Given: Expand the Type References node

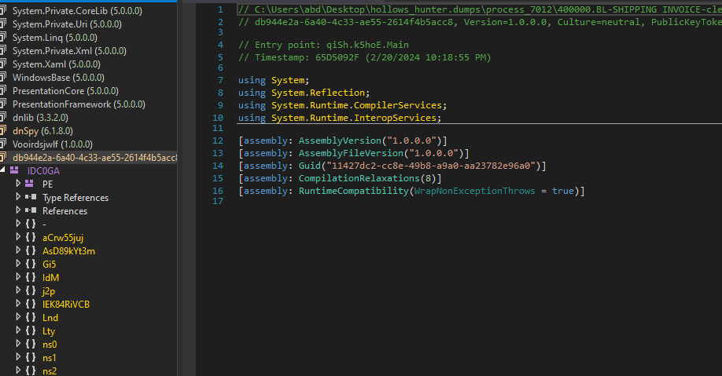Looking at the screenshot, I should click(18, 197).
